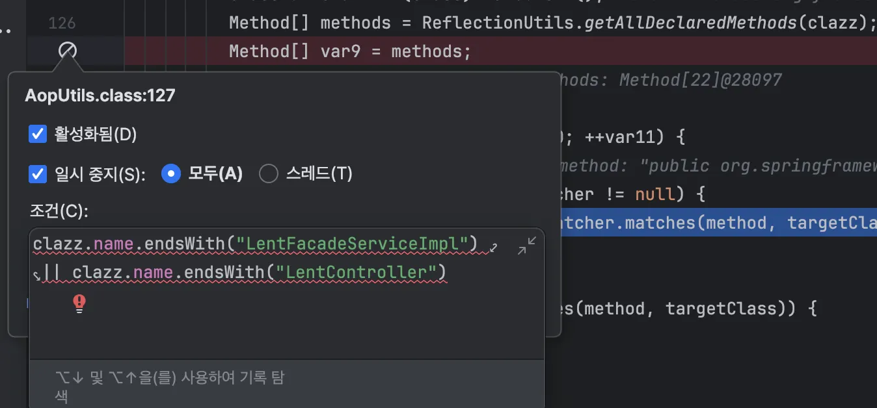Click soft-wrap arrow after LentFacadeServiceImpl line

[x=494, y=247]
